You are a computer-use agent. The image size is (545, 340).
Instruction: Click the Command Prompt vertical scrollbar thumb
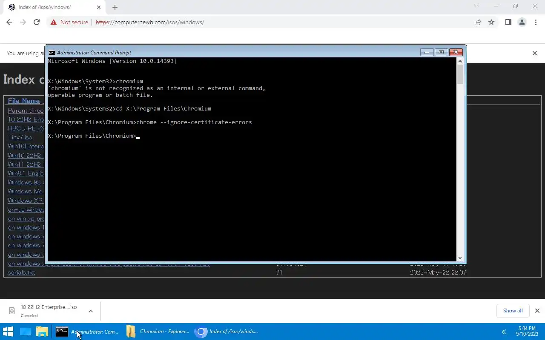coord(460,74)
